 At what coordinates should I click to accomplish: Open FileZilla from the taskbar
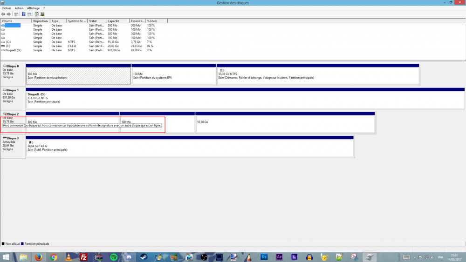click(83, 257)
